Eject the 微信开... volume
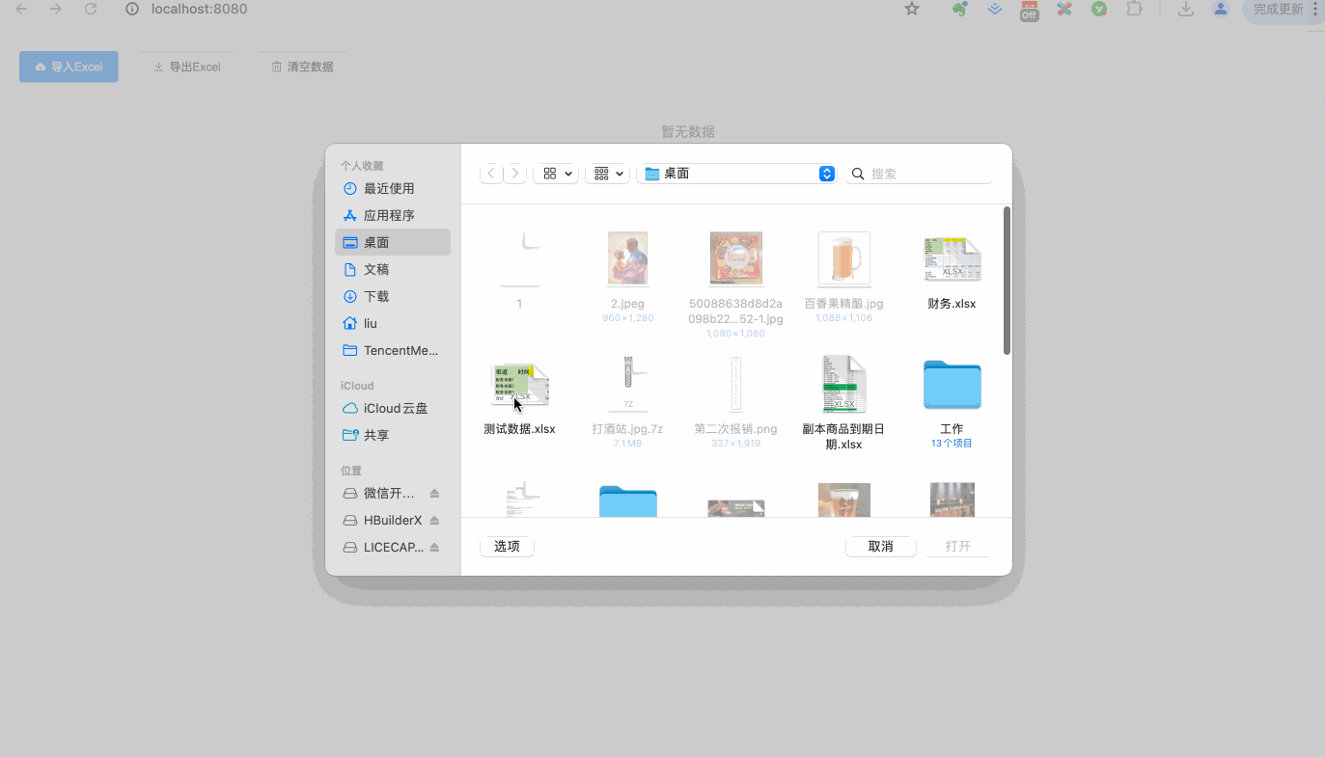 [434, 493]
